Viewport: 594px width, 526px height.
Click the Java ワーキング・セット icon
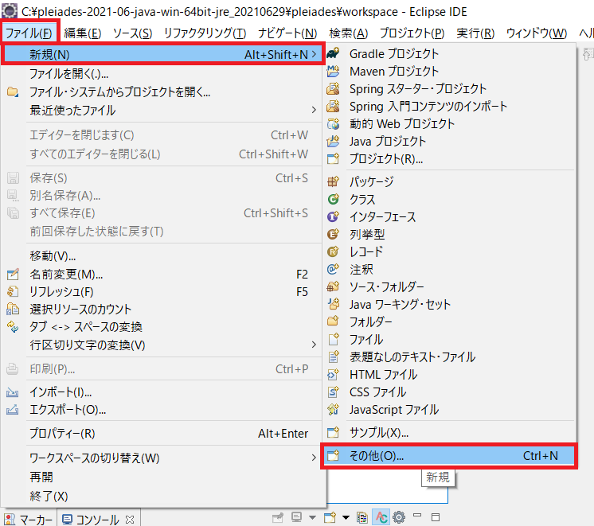pos(333,304)
